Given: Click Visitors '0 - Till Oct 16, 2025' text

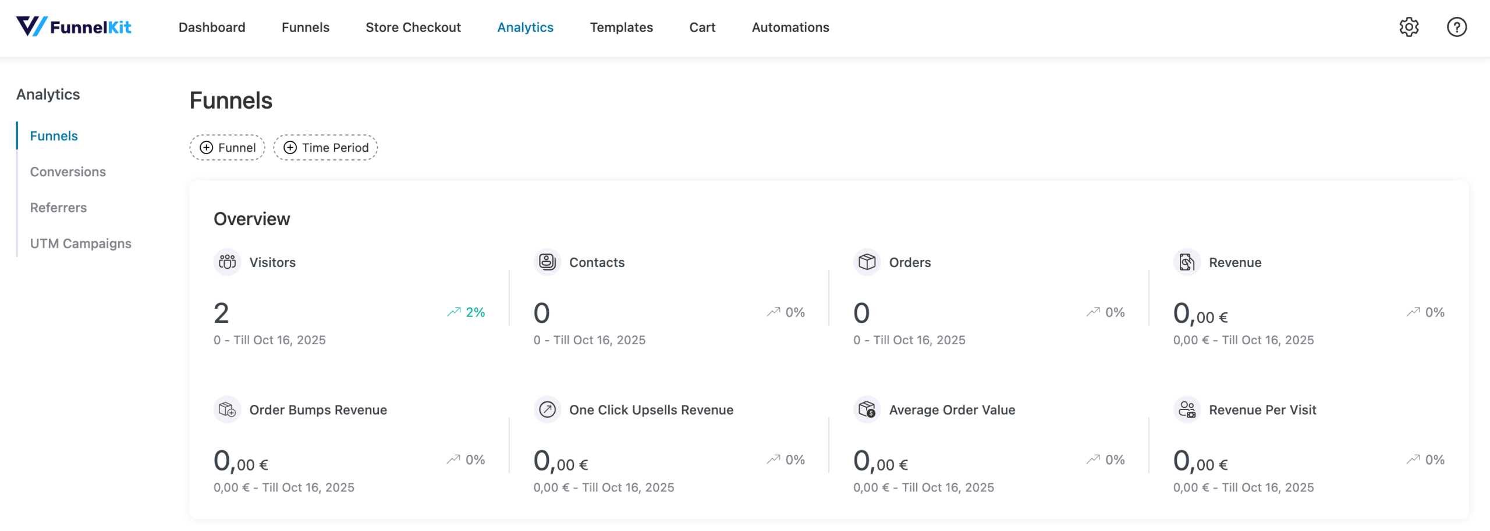Looking at the screenshot, I should 269,340.
